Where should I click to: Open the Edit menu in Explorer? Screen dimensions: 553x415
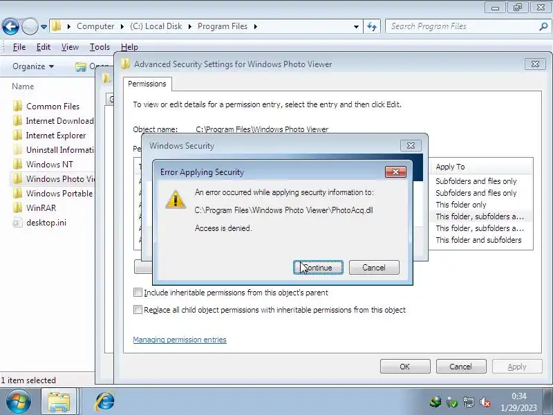(x=44, y=47)
